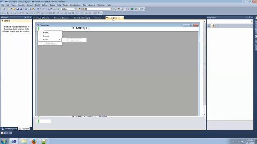The height and width of the screenshot is (144, 257).
Task: Switch to the Form2.cs [Design] tab
Action: pos(61,18)
